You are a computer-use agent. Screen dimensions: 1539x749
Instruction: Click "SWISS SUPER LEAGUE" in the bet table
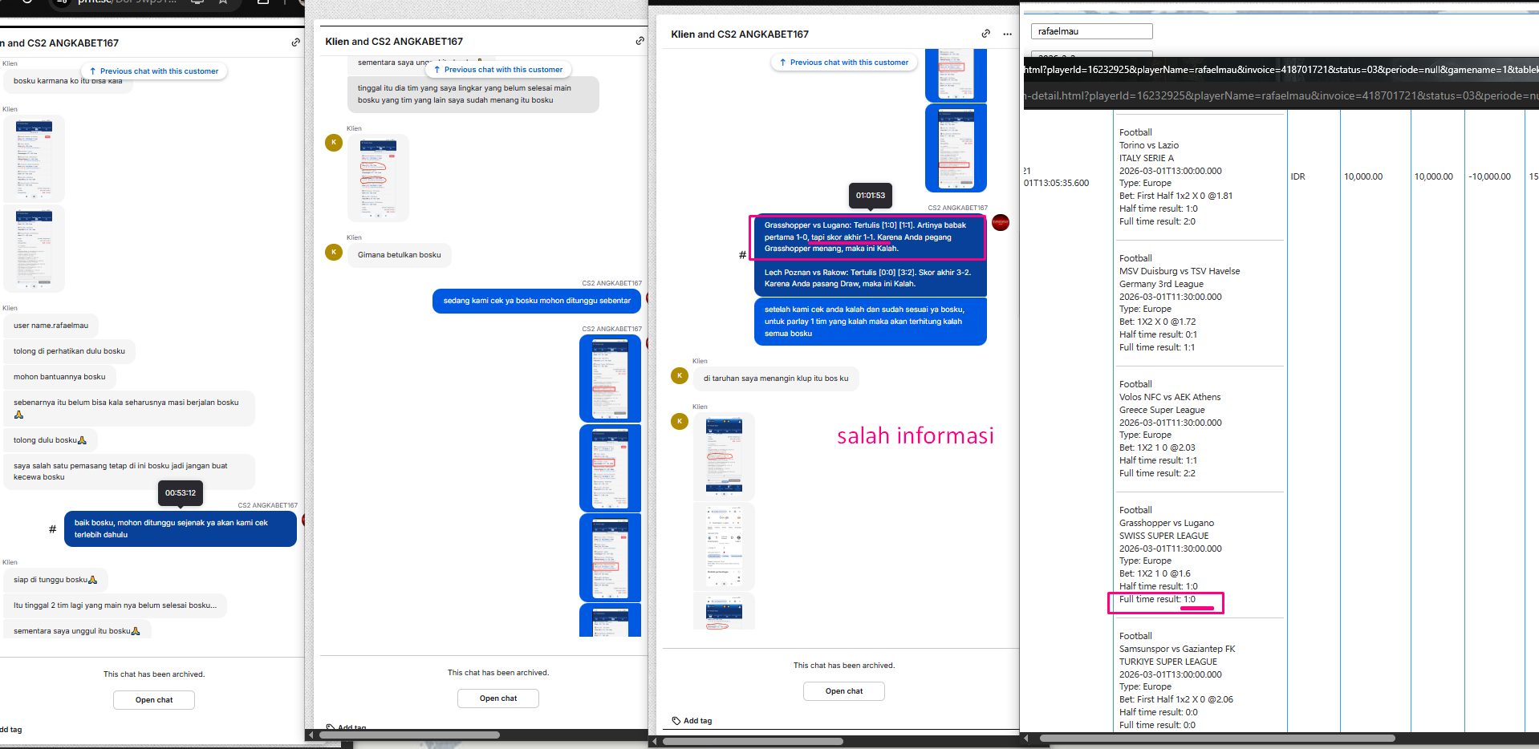pos(1163,536)
